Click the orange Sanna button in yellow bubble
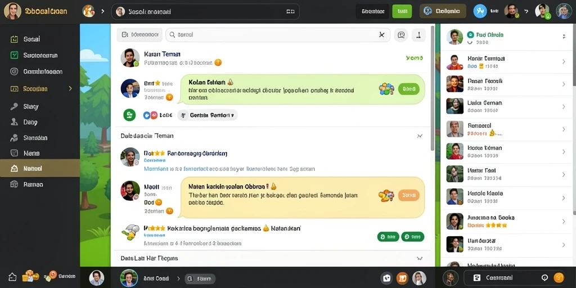Image resolution: width=576 pixels, height=288 pixels. (408, 195)
